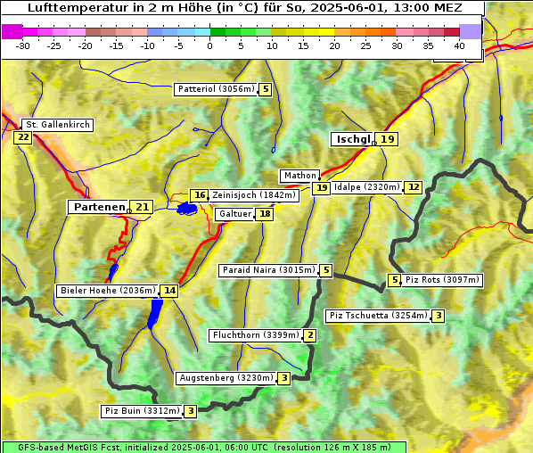This screenshot has height=453, width=533.
Task: Click the legend tick label -15
Action: click(116, 45)
